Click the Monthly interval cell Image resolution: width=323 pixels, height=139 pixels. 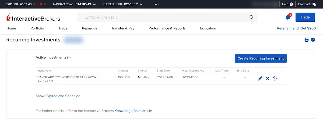point(143,77)
